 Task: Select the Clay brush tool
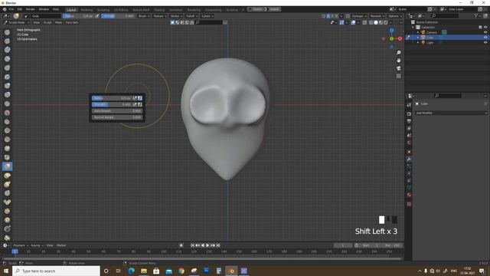click(x=7, y=50)
